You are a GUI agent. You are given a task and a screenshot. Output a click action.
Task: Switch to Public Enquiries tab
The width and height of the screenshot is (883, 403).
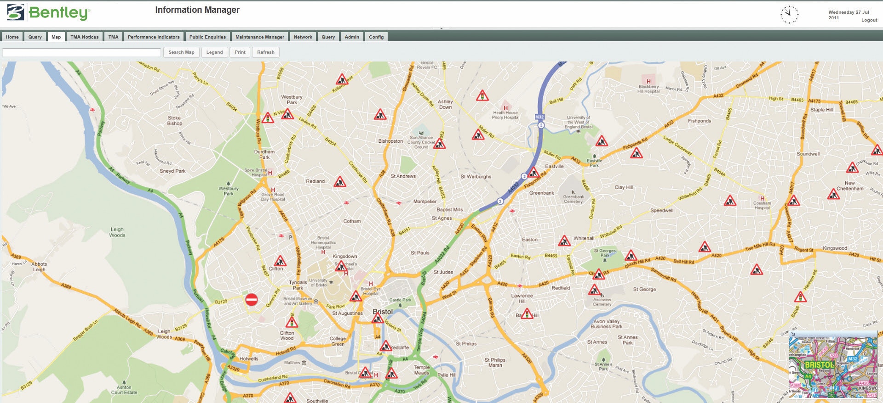[x=207, y=37]
